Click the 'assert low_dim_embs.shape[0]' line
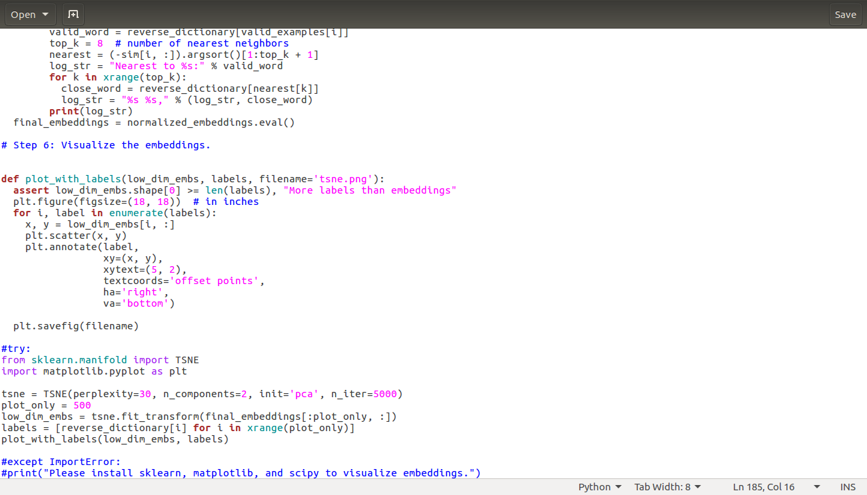Screen dimensions: 867x495 coord(235,190)
